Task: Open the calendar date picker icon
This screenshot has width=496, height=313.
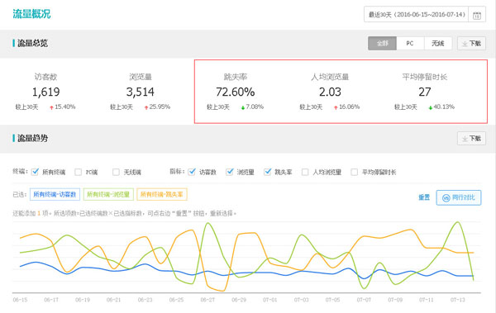Action: click(477, 15)
